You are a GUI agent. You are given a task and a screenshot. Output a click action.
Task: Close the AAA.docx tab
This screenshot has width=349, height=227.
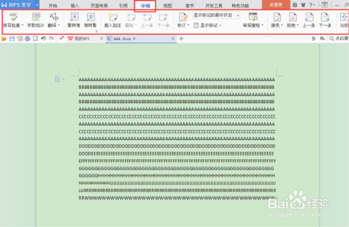click(x=173, y=39)
